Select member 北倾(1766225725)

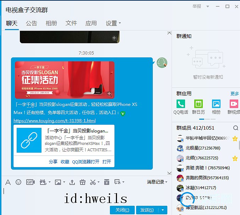pos(202,158)
